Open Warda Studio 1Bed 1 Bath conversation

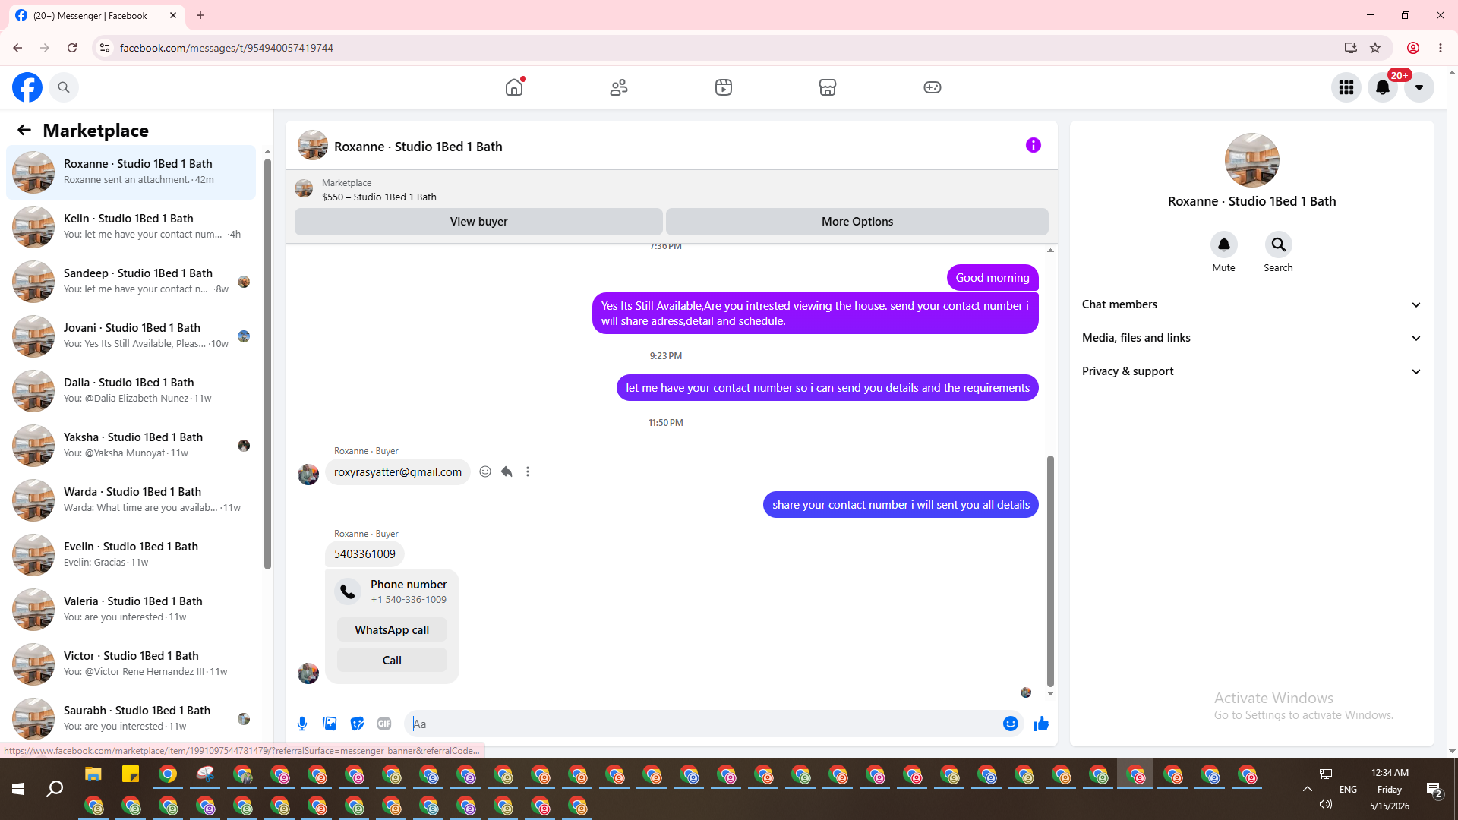[131, 500]
